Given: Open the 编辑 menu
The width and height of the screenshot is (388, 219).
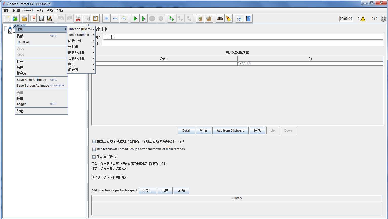Looking at the screenshot, I should [x=16, y=10].
